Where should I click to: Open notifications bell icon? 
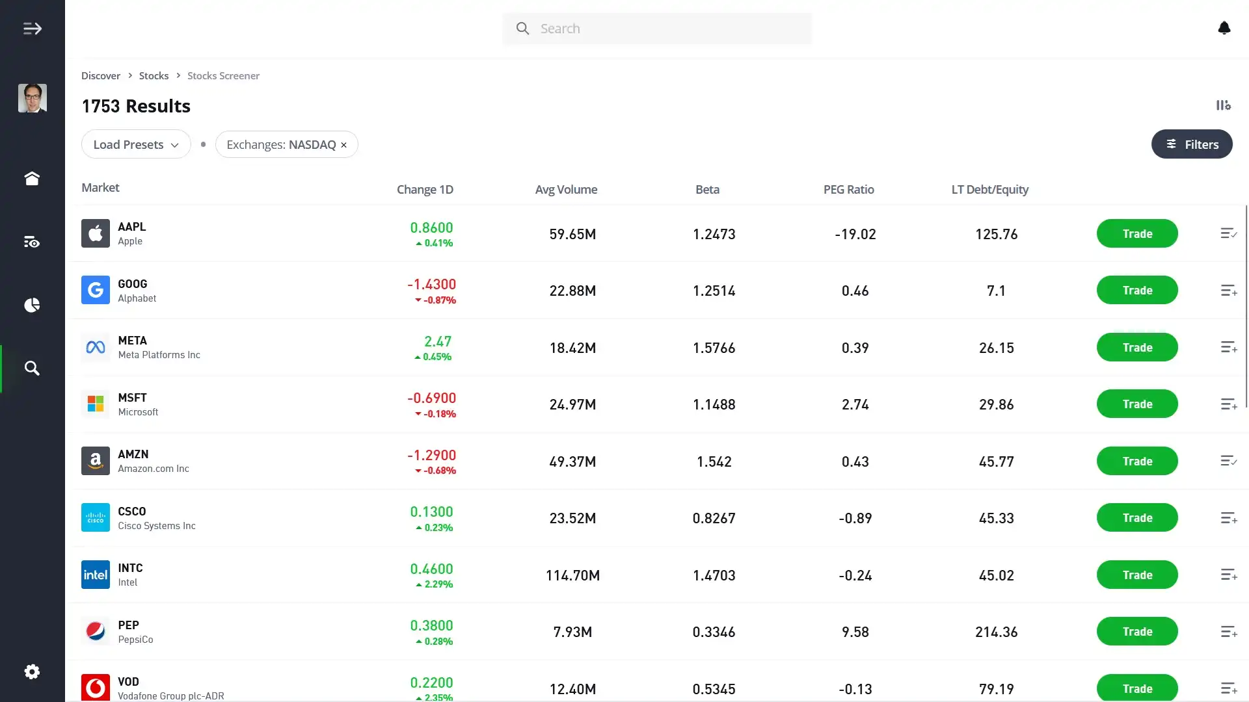tap(1224, 28)
